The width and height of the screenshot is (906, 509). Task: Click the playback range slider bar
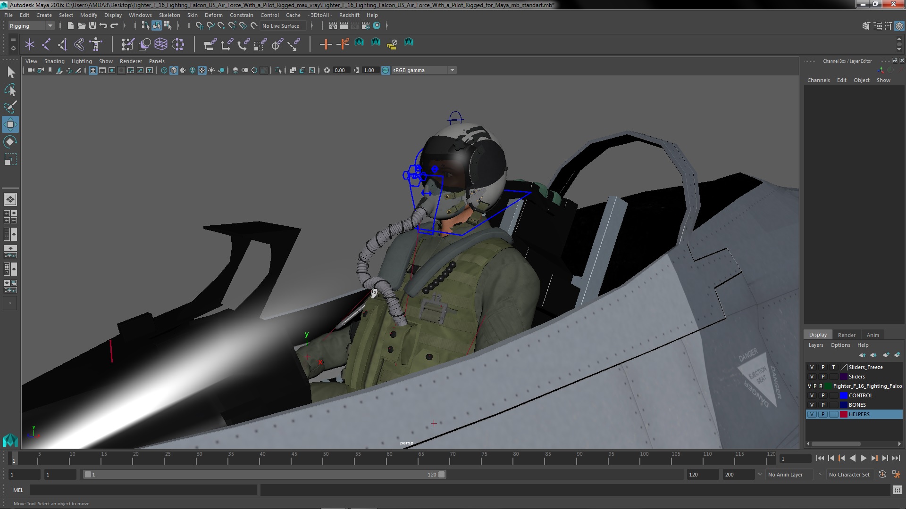pos(264,475)
